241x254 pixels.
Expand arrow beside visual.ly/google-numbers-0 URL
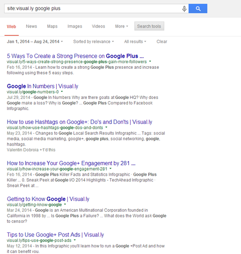point(62,91)
